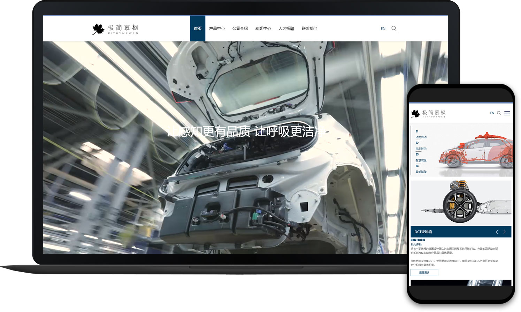Image resolution: width=521 pixels, height=312 pixels.
Task: Go to the previous slide in DCT变速箱 carousel
Action: (x=497, y=232)
